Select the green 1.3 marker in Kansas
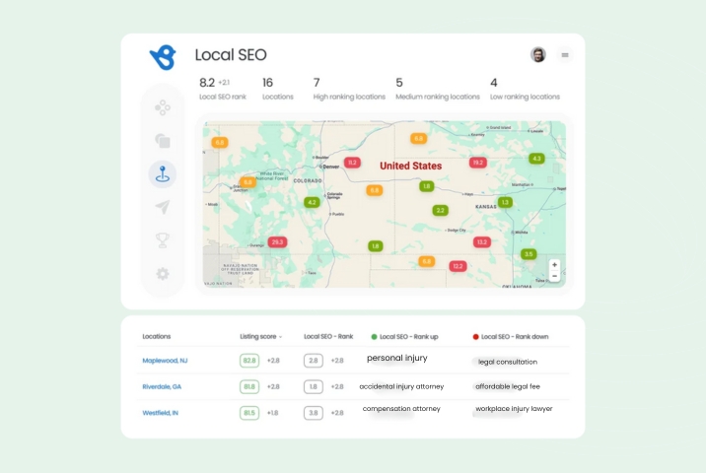Viewport: 706px width, 473px height. 505,202
